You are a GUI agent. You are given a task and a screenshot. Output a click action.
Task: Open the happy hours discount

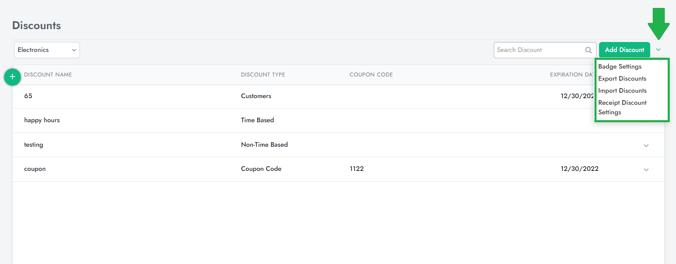[42, 120]
